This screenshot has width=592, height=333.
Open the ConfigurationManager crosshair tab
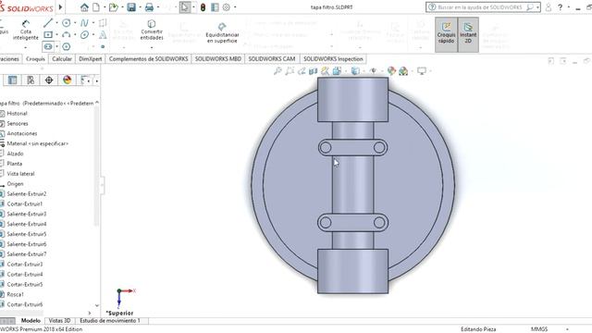pyautogui.click(x=49, y=80)
